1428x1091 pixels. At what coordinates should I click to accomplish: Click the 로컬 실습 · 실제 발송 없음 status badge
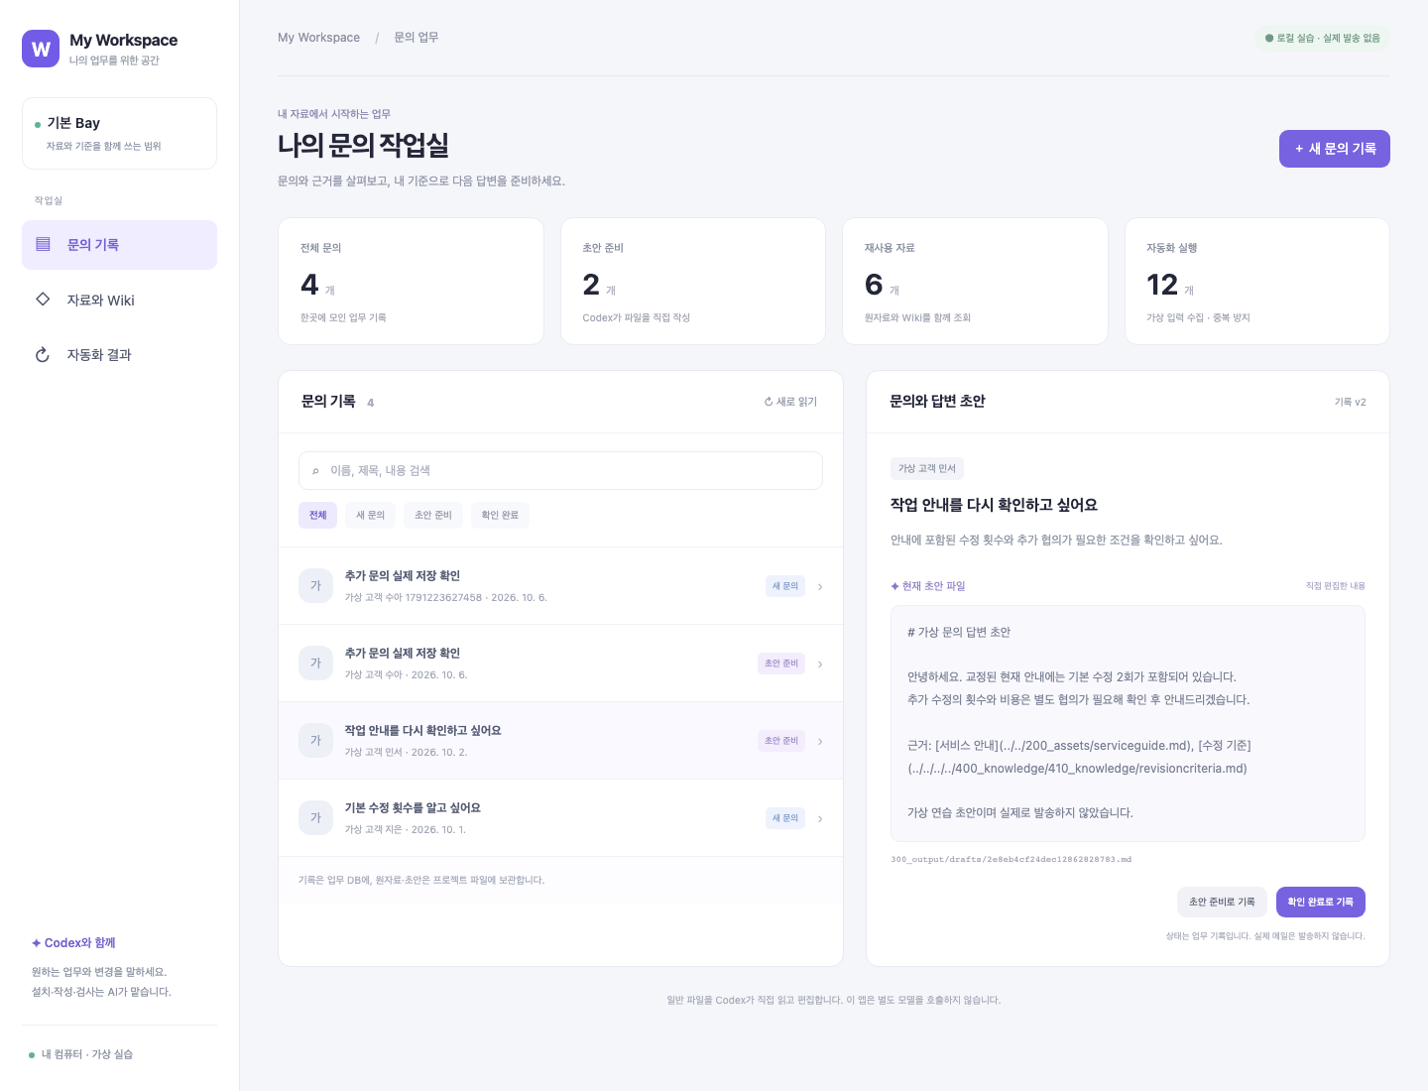(x=1323, y=38)
